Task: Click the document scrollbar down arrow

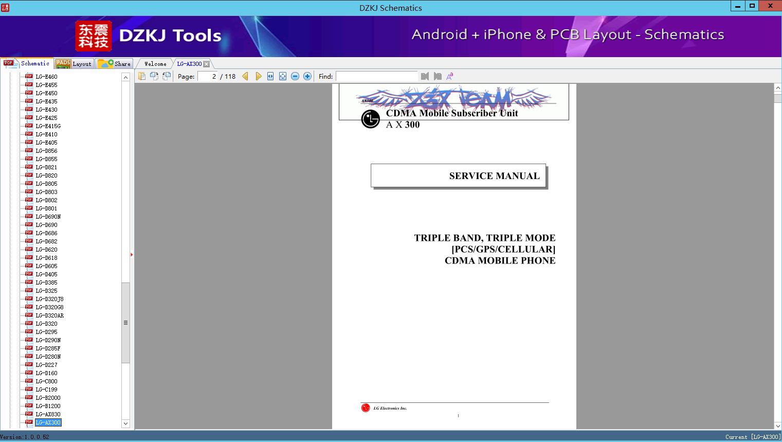Action: tap(778, 426)
